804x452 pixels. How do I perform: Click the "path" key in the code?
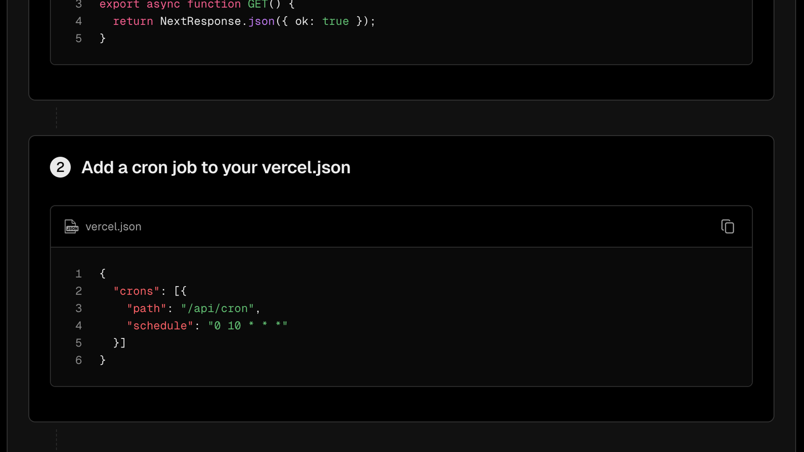pos(147,308)
